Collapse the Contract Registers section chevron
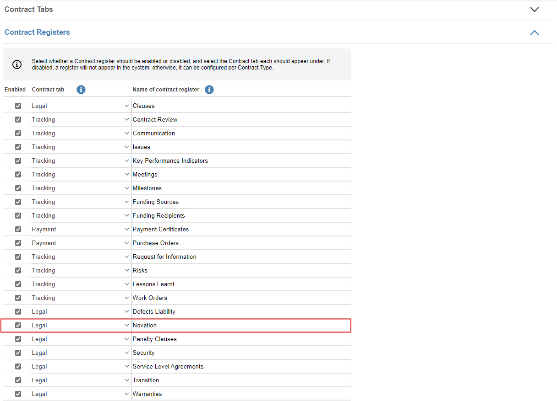This screenshot has width=557, height=401. tap(534, 32)
